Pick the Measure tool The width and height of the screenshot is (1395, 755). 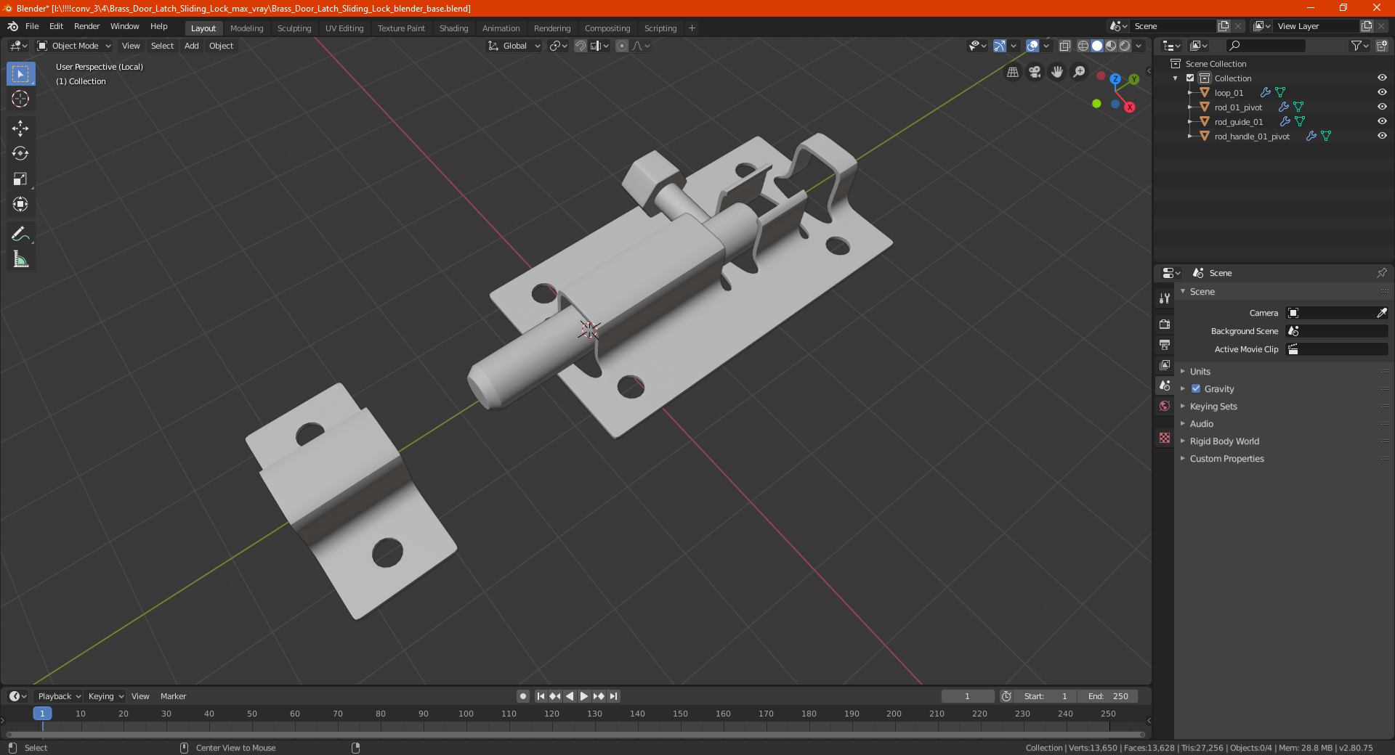click(x=20, y=259)
